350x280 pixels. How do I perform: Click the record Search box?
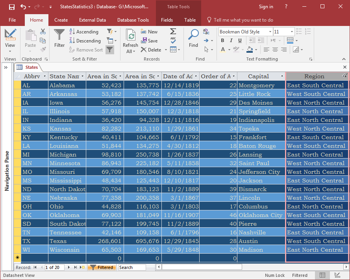click(x=132, y=267)
